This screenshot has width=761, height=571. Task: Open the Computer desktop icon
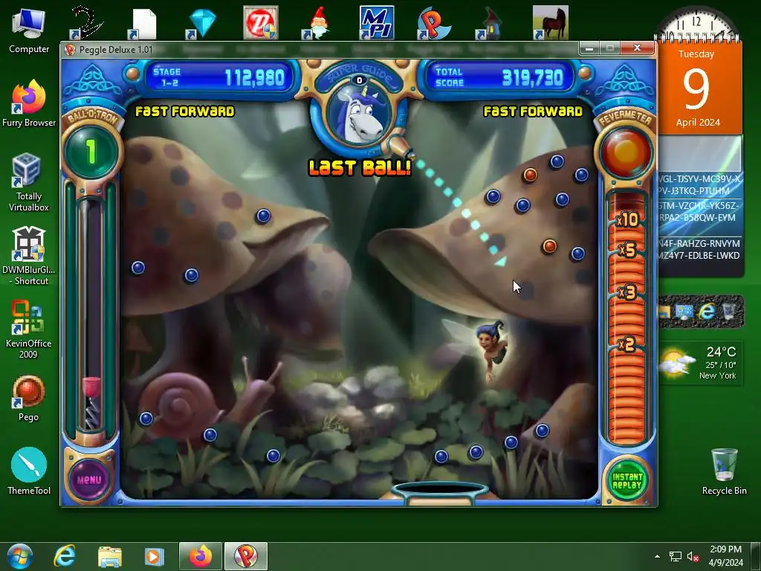(29, 30)
